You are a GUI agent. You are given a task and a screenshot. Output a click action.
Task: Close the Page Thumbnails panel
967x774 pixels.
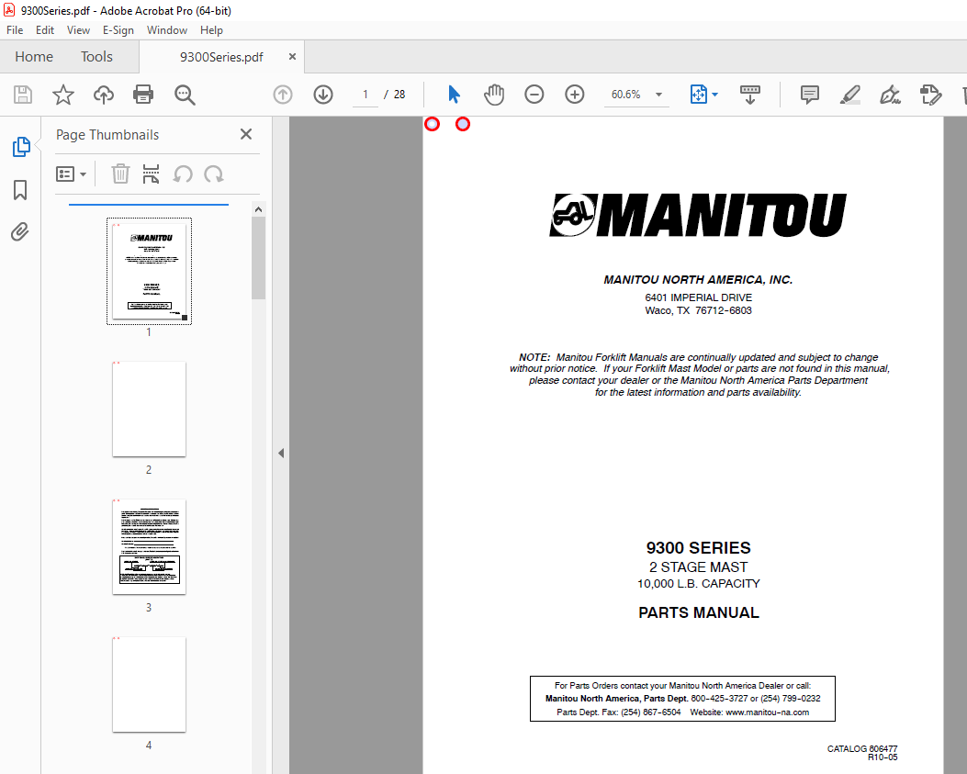point(246,134)
